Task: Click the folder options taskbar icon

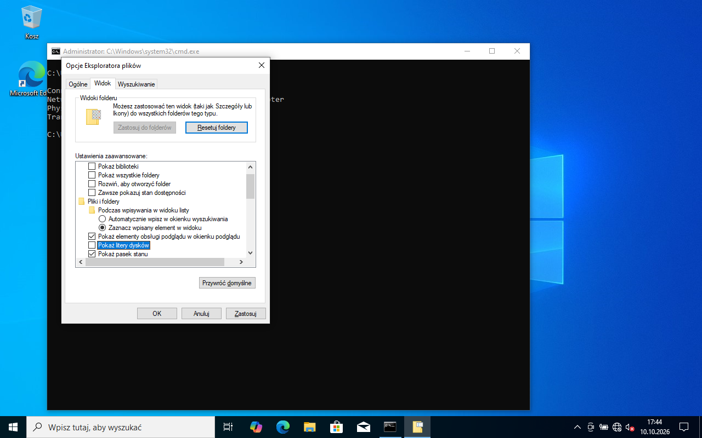Action: [417, 427]
